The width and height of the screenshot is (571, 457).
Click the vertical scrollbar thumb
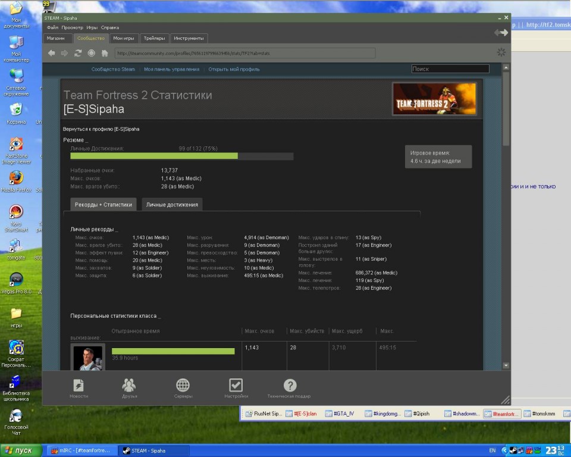pyautogui.click(x=506, y=109)
